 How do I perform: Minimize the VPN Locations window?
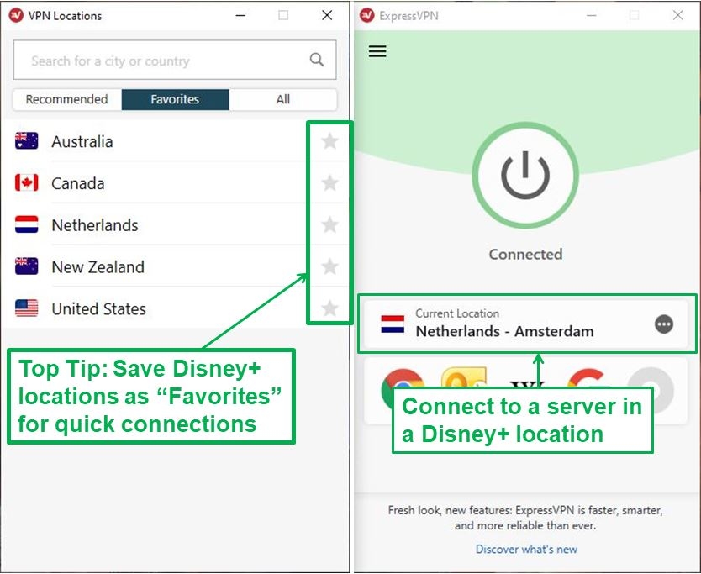click(x=240, y=16)
